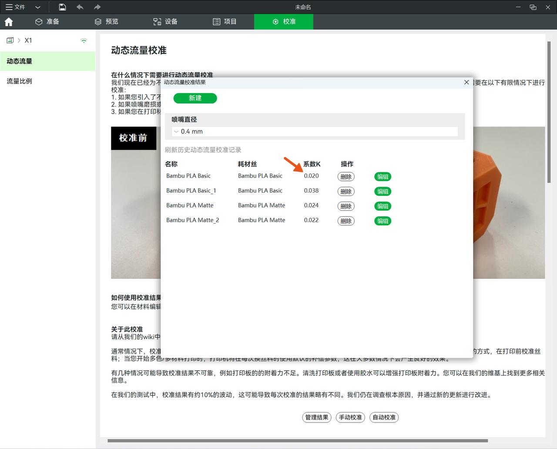Click the 系数K column header

[x=312, y=164]
